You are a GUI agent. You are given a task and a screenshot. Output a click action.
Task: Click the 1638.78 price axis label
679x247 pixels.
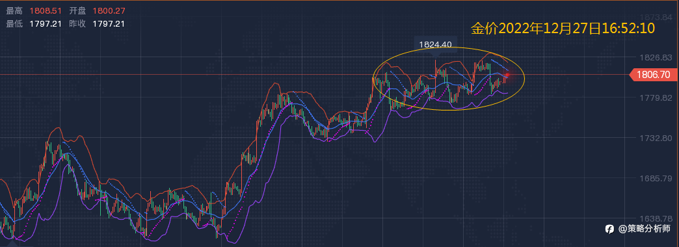click(656, 218)
